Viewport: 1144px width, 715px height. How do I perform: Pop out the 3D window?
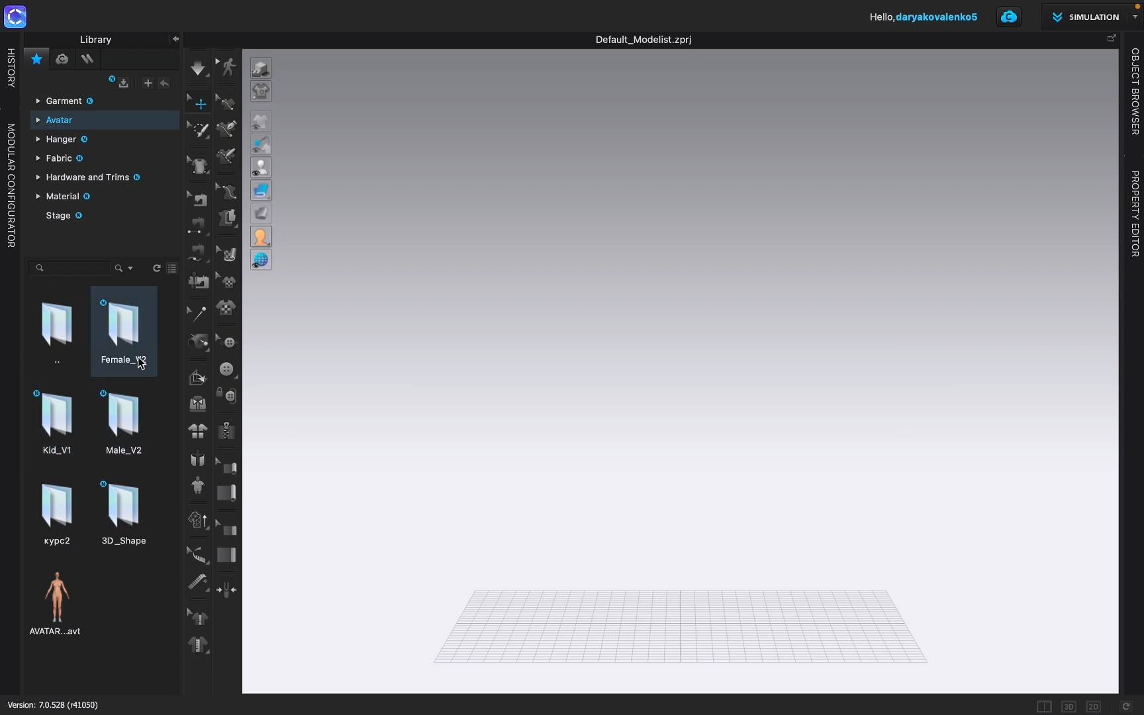tap(1112, 38)
